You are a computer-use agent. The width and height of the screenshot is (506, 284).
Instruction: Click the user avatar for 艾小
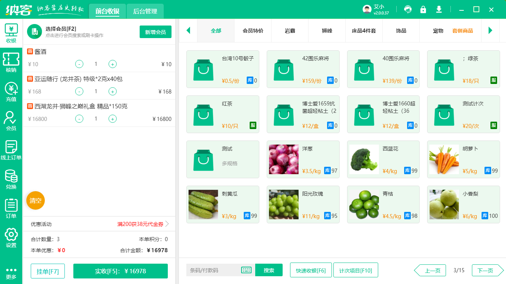[367, 10]
